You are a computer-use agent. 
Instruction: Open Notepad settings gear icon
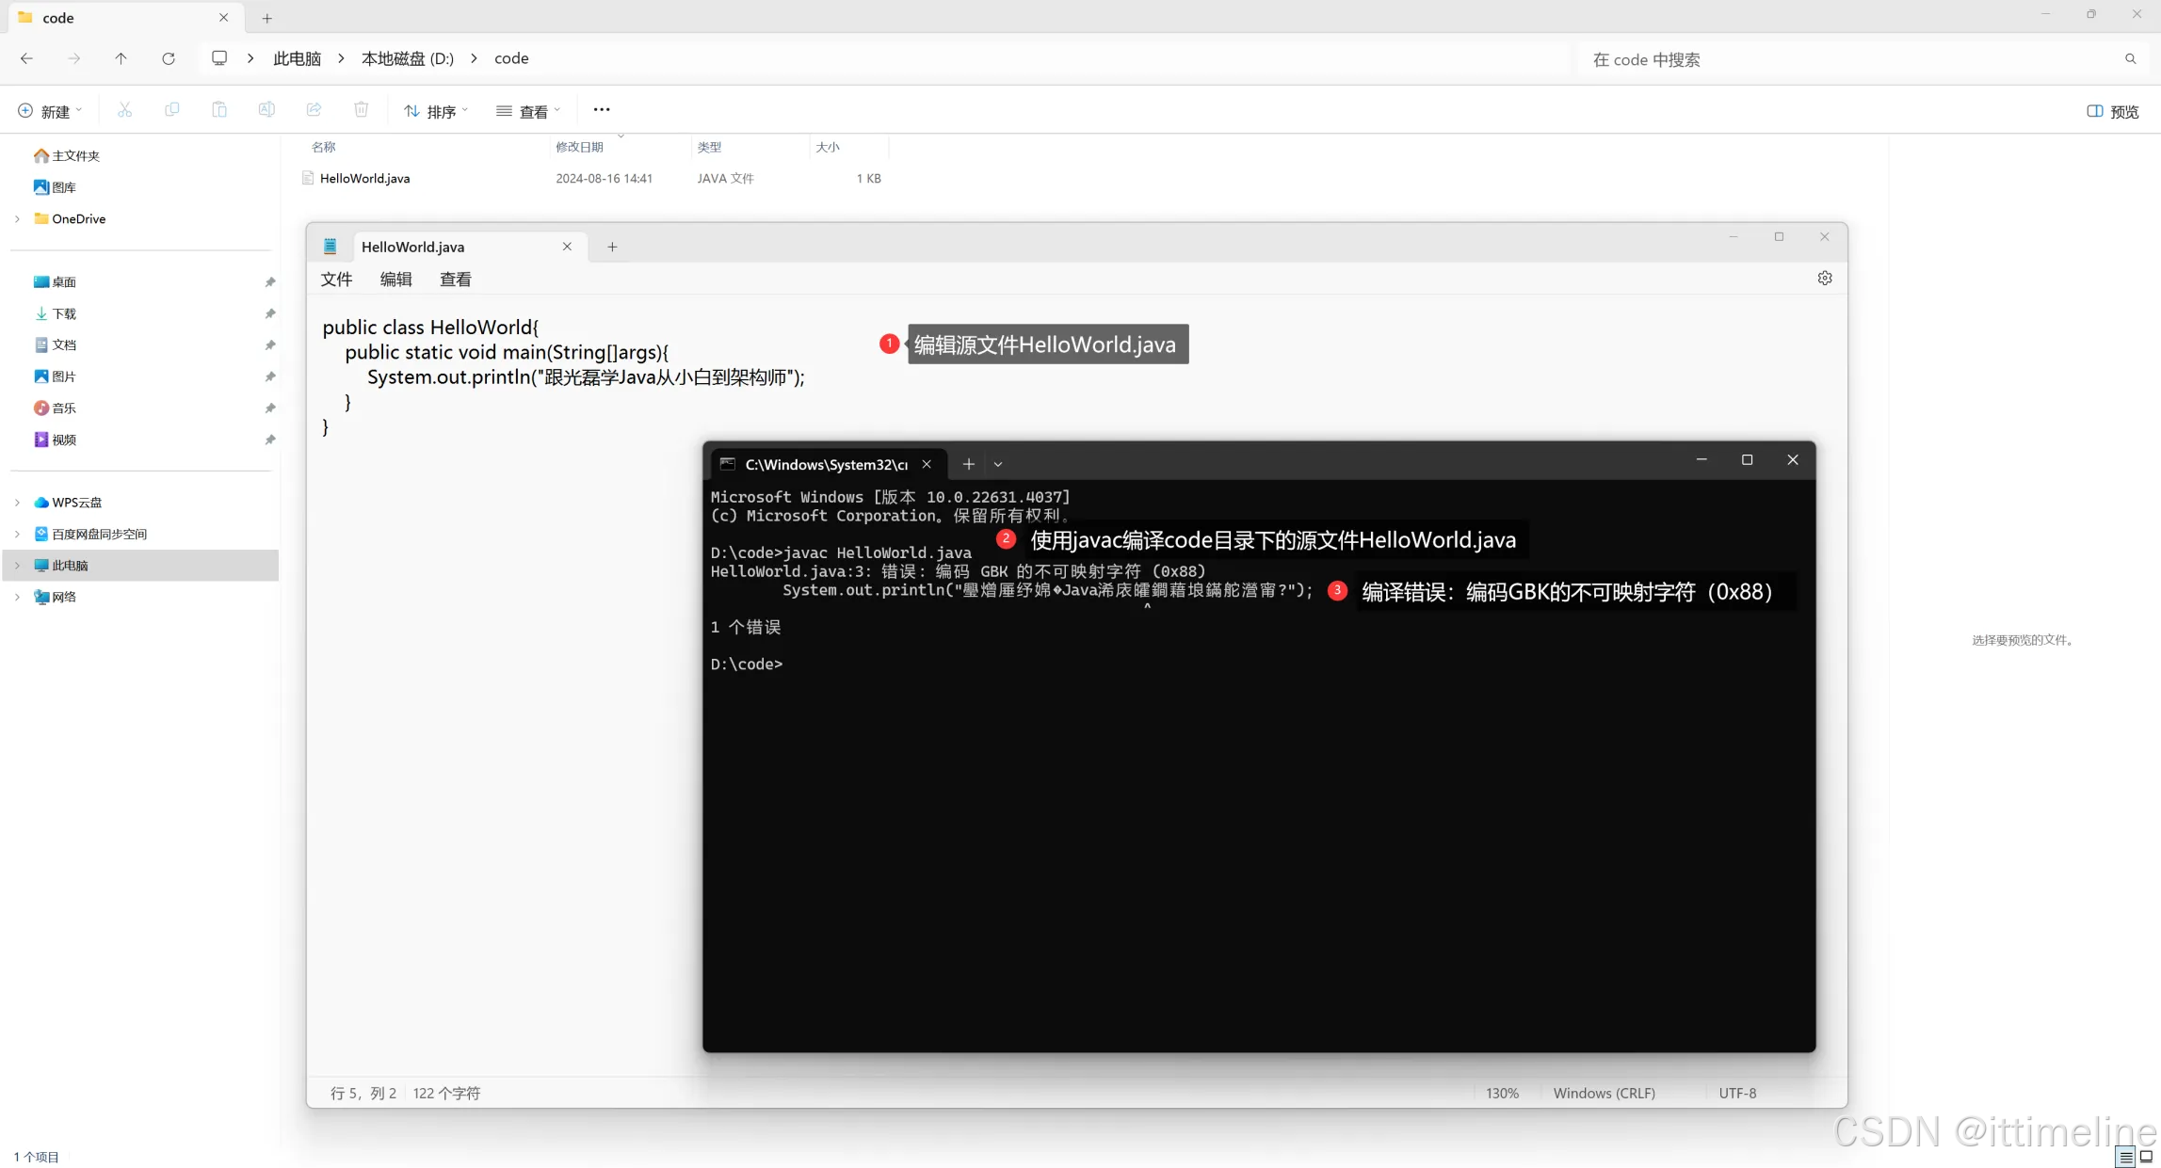click(1824, 279)
